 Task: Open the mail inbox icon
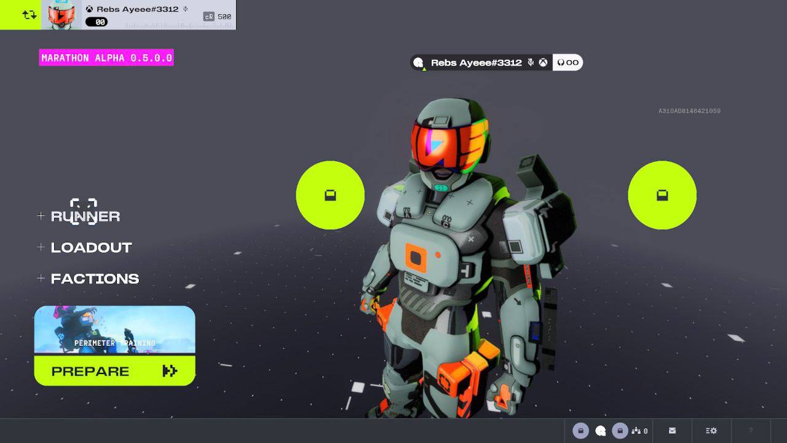point(672,431)
